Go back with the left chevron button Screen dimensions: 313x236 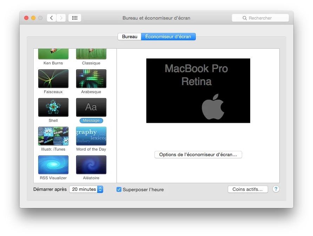click(x=52, y=18)
